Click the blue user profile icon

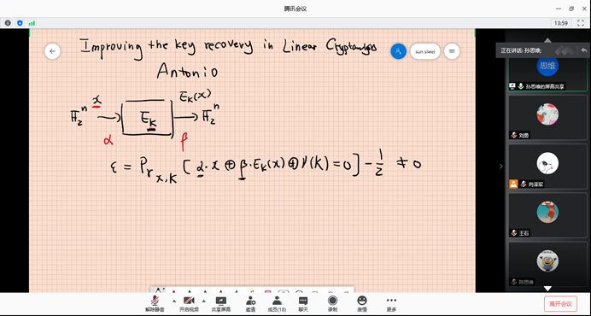(x=398, y=51)
